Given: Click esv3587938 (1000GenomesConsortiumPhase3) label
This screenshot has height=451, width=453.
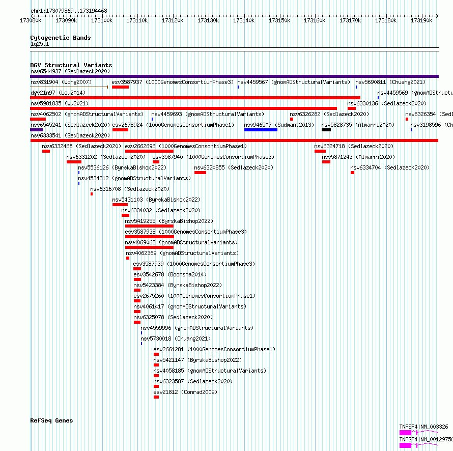Looking at the screenshot, I should [186, 232].
